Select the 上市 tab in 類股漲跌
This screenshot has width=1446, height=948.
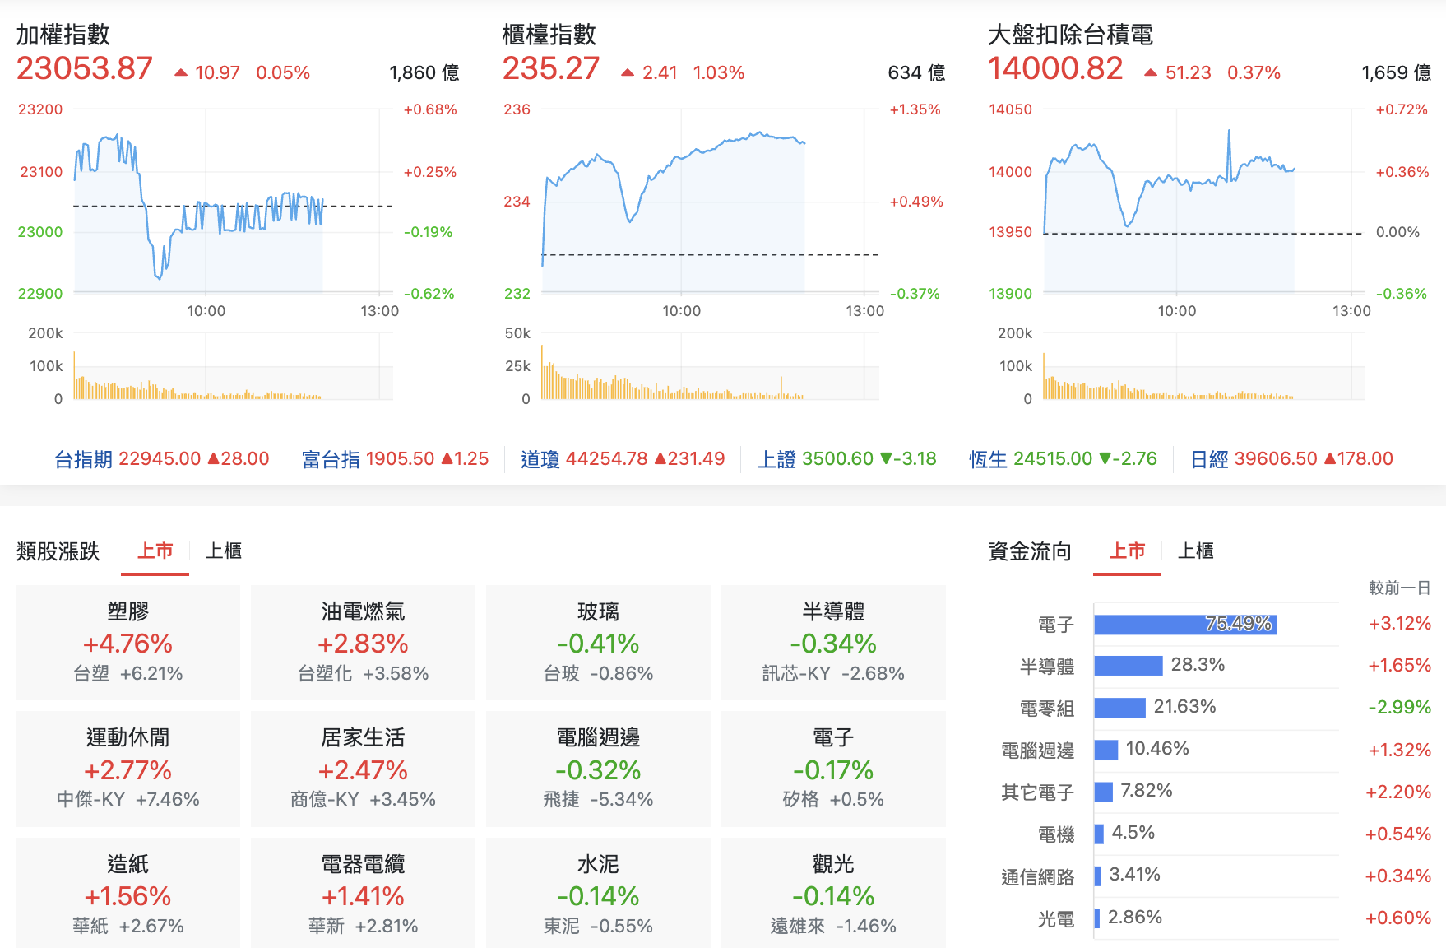(x=155, y=551)
